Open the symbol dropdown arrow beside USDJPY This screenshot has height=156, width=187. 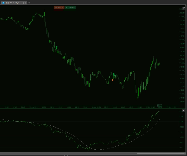point(14,3)
